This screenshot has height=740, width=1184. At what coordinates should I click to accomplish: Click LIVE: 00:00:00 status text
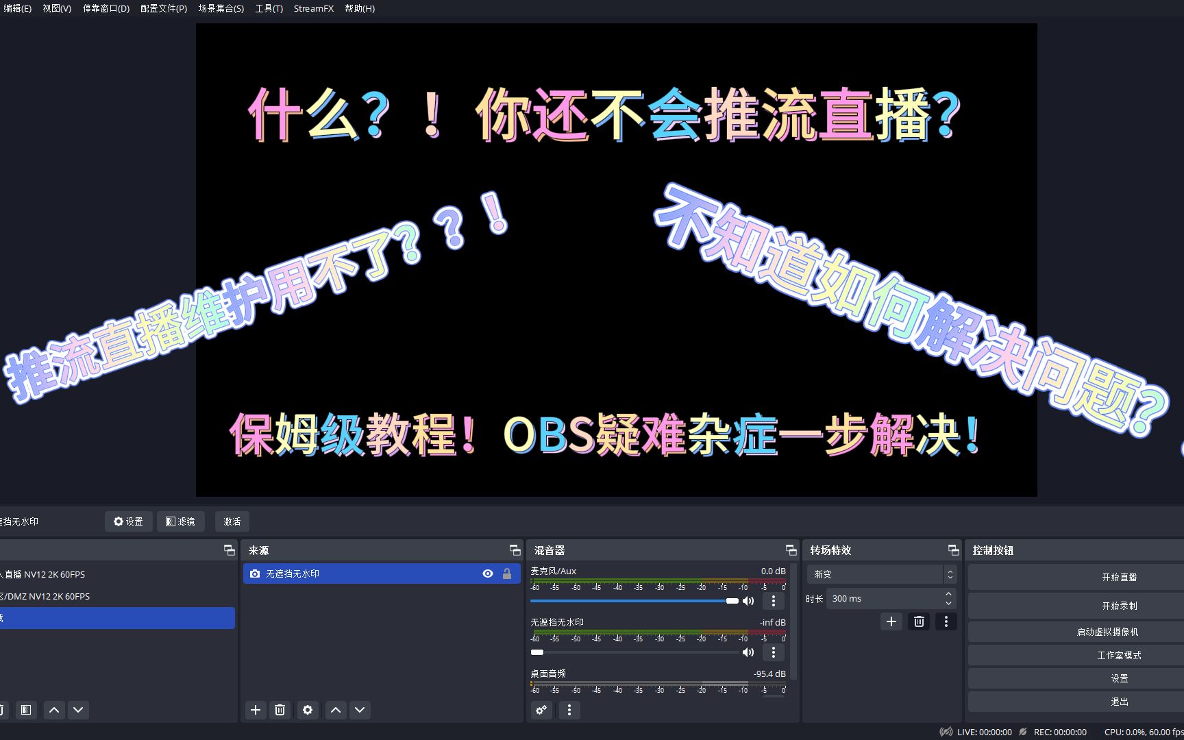tap(985, 732)
